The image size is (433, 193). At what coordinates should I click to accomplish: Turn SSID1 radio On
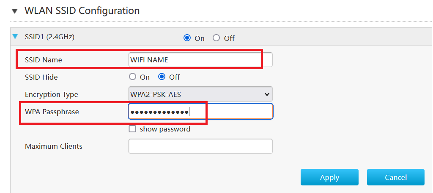click(187, 38)
